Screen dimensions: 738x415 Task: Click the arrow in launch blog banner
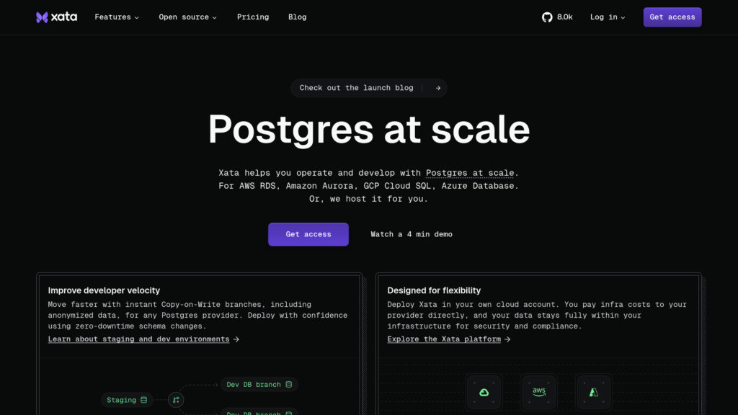click(x=437, y=88)
